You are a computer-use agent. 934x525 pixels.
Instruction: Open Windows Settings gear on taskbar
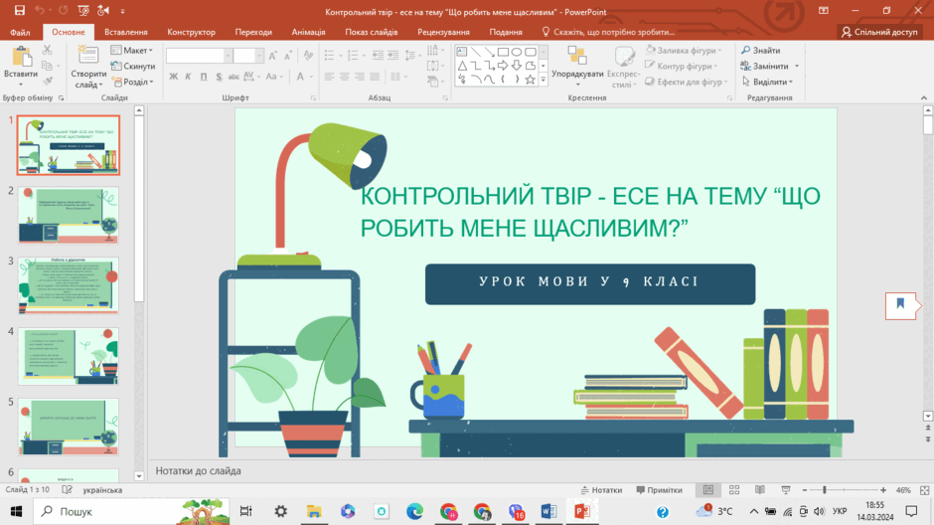click(x=280, y=511)
